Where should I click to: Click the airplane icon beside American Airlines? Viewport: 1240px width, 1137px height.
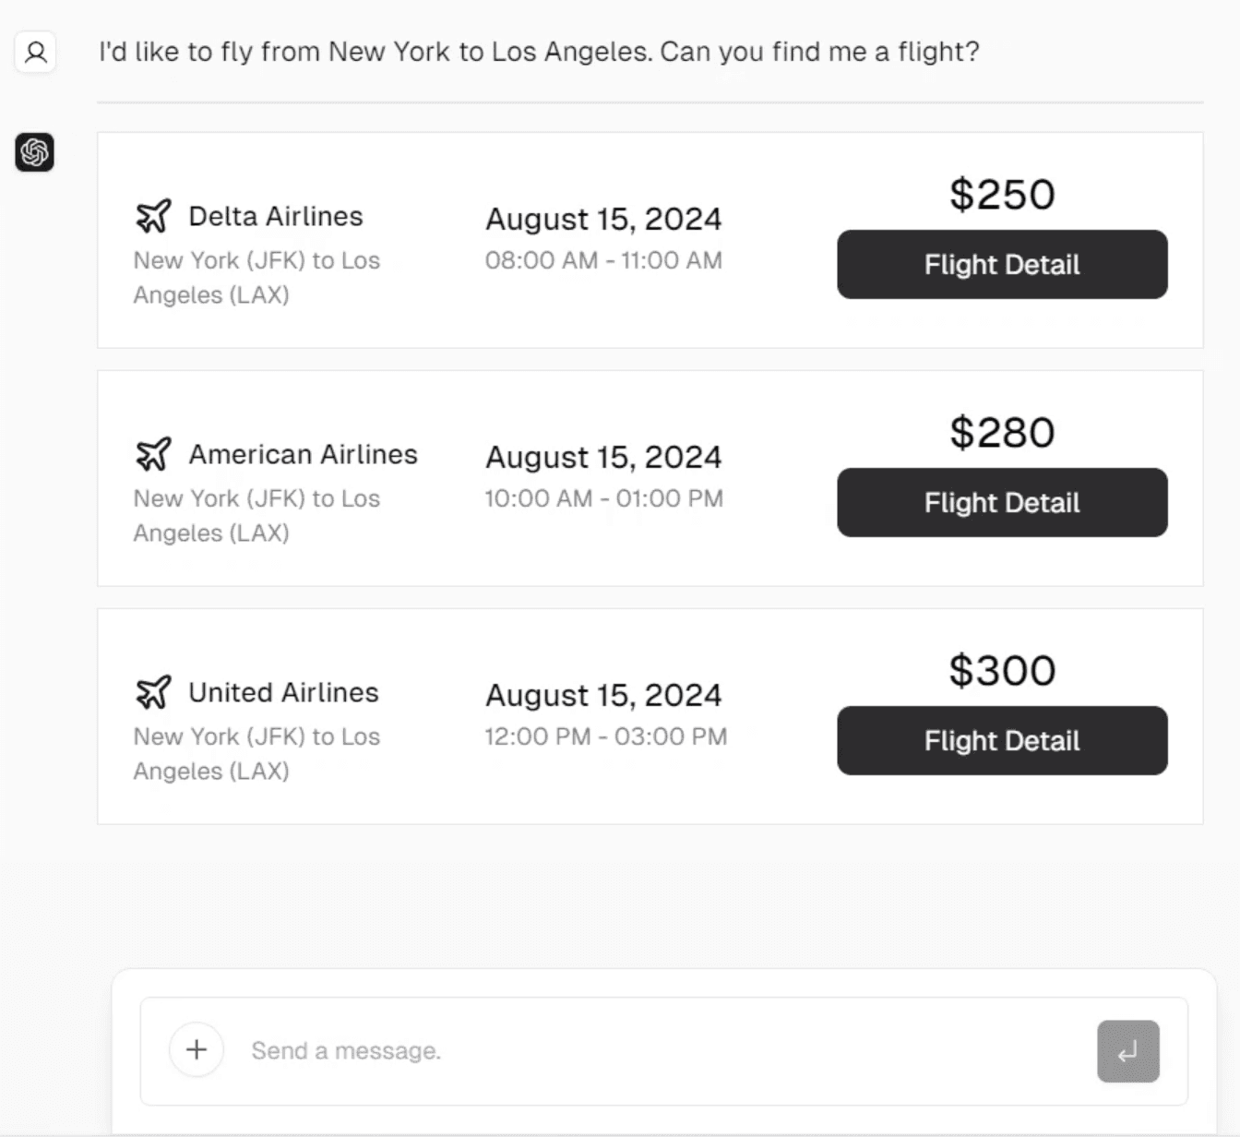(155, 452)
